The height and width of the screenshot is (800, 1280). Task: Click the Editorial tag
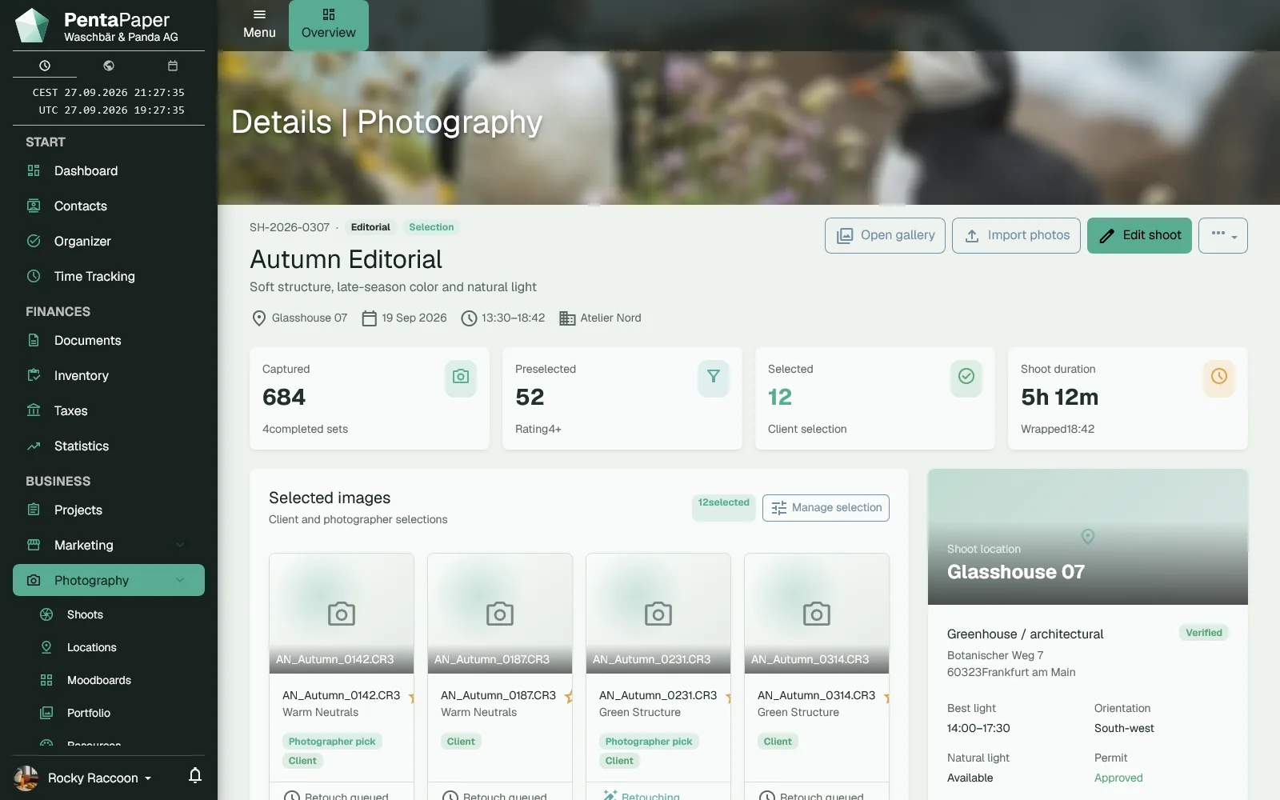(370, 227)
